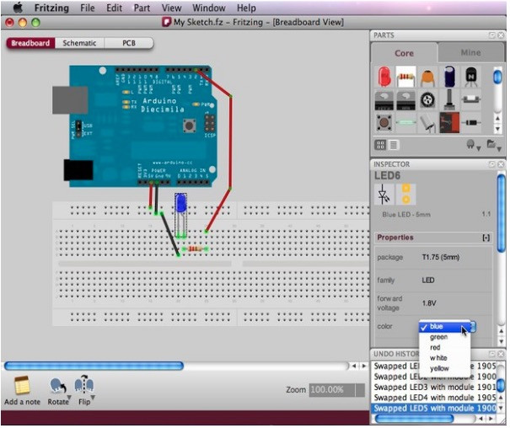The height and width of the screenshot is (428, 510).
Task: Open the Mine parts tab
Action: (470, 52)
